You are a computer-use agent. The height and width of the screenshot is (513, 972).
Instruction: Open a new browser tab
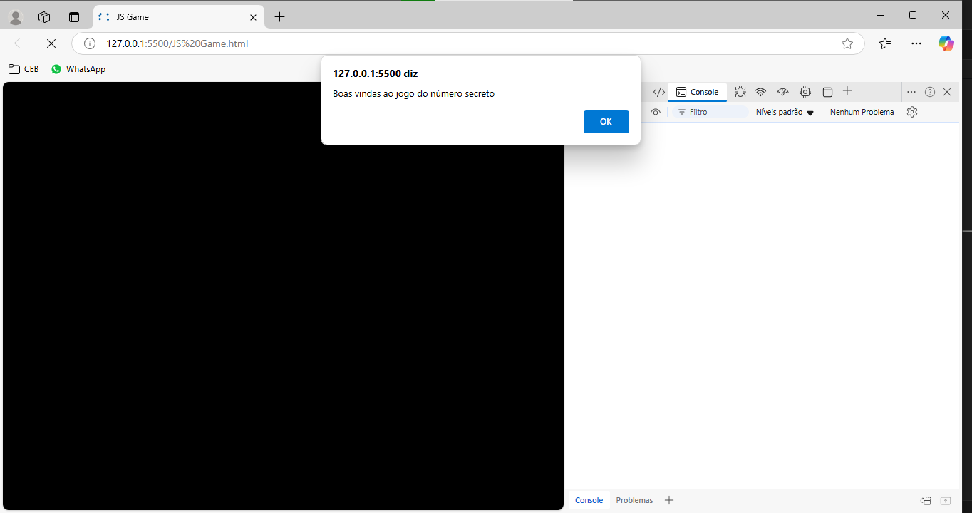pos(280,17)
